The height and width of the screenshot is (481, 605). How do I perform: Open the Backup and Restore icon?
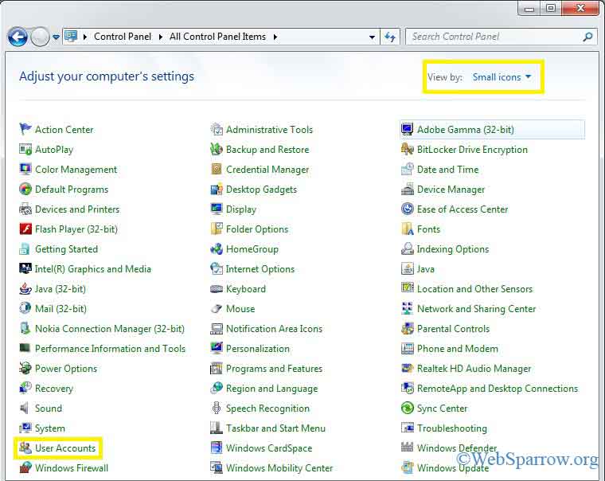click(x=217, y=149)
